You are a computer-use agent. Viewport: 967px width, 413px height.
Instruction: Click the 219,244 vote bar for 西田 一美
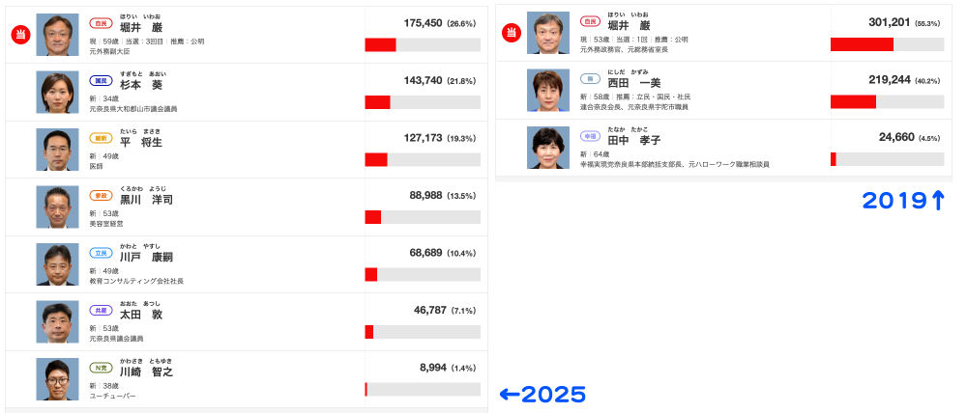click(887, 101)
